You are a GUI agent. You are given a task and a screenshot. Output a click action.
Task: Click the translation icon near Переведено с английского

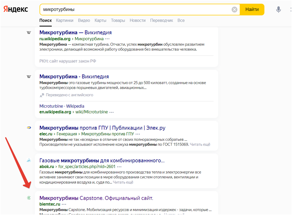(42, 95)
